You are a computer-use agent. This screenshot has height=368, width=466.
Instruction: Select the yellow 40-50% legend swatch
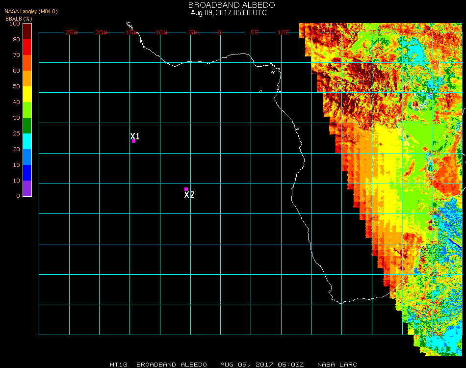(x=27, y=94)
